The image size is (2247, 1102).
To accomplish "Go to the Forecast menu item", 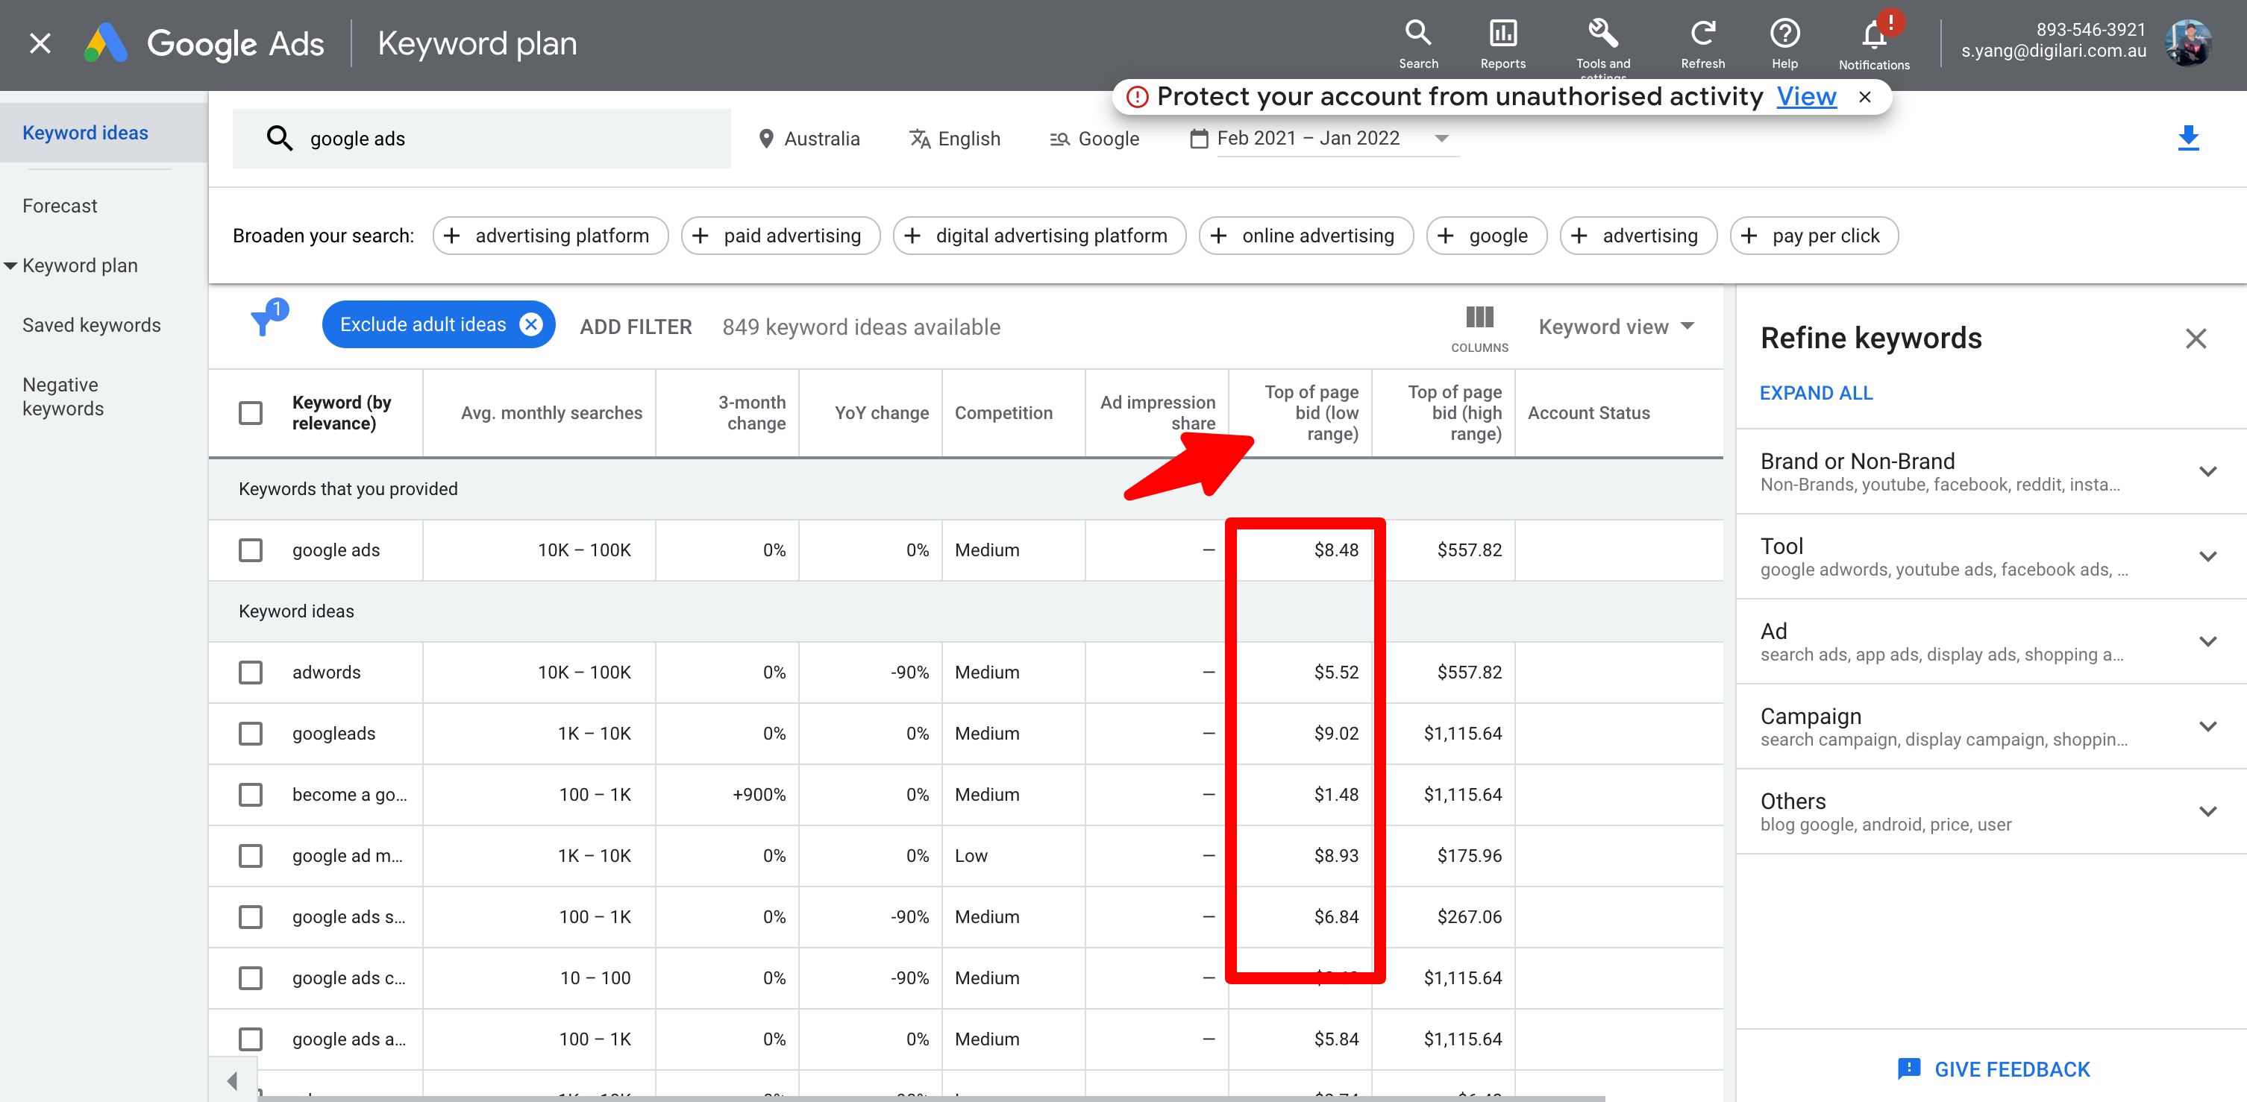I will [x=60, y=206].
